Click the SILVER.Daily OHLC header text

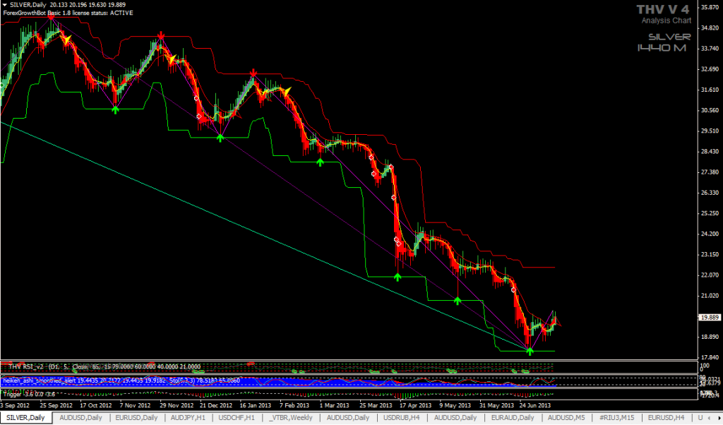[x=69, y=5]
